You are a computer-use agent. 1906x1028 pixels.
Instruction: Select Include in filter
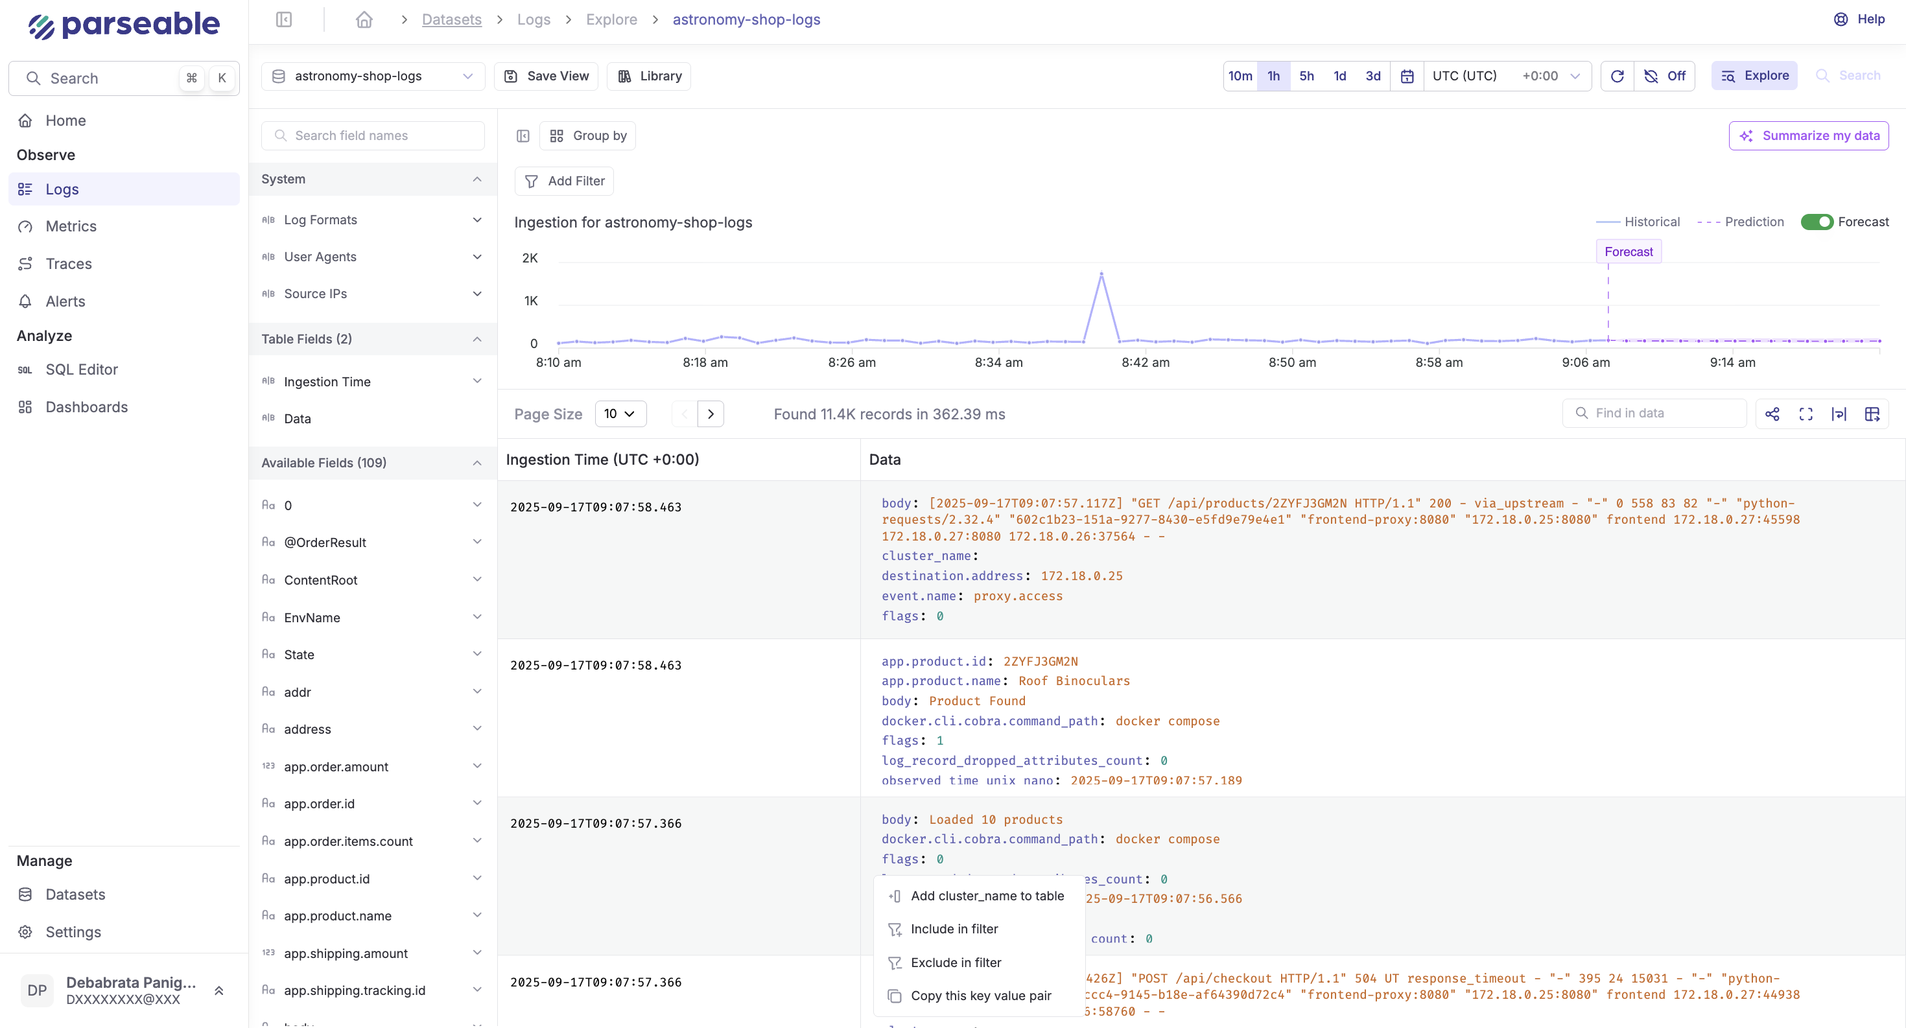(x=979, y=929)
